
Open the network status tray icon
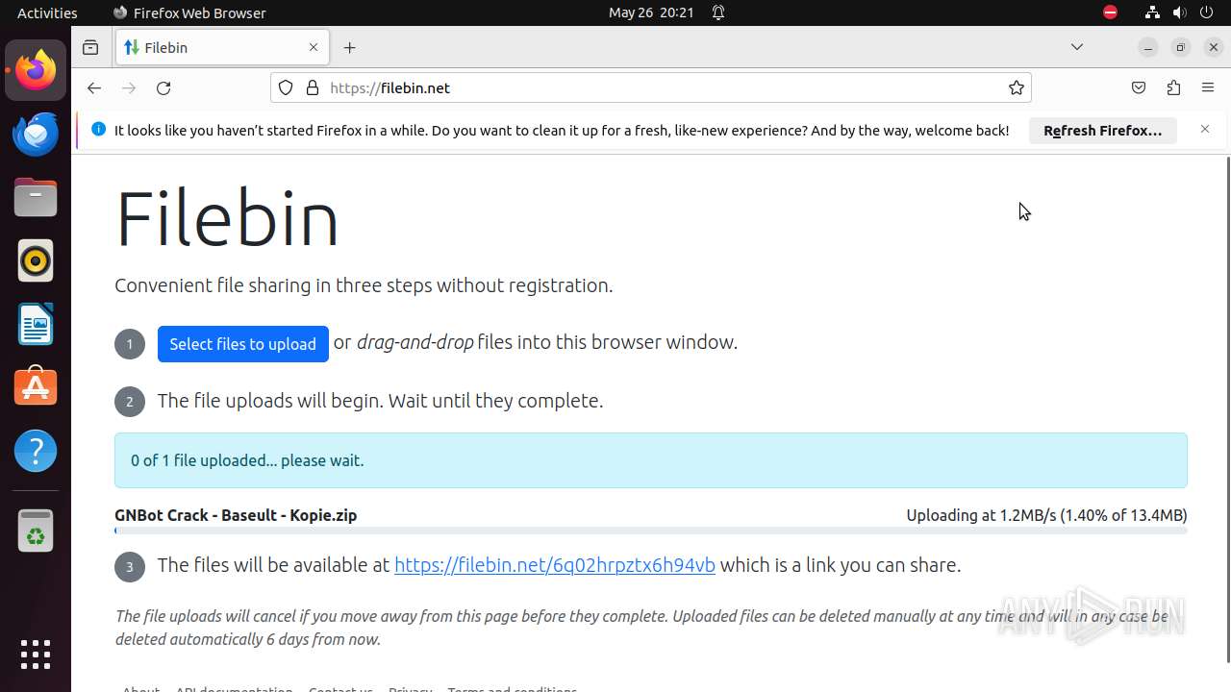(1152, 12)
